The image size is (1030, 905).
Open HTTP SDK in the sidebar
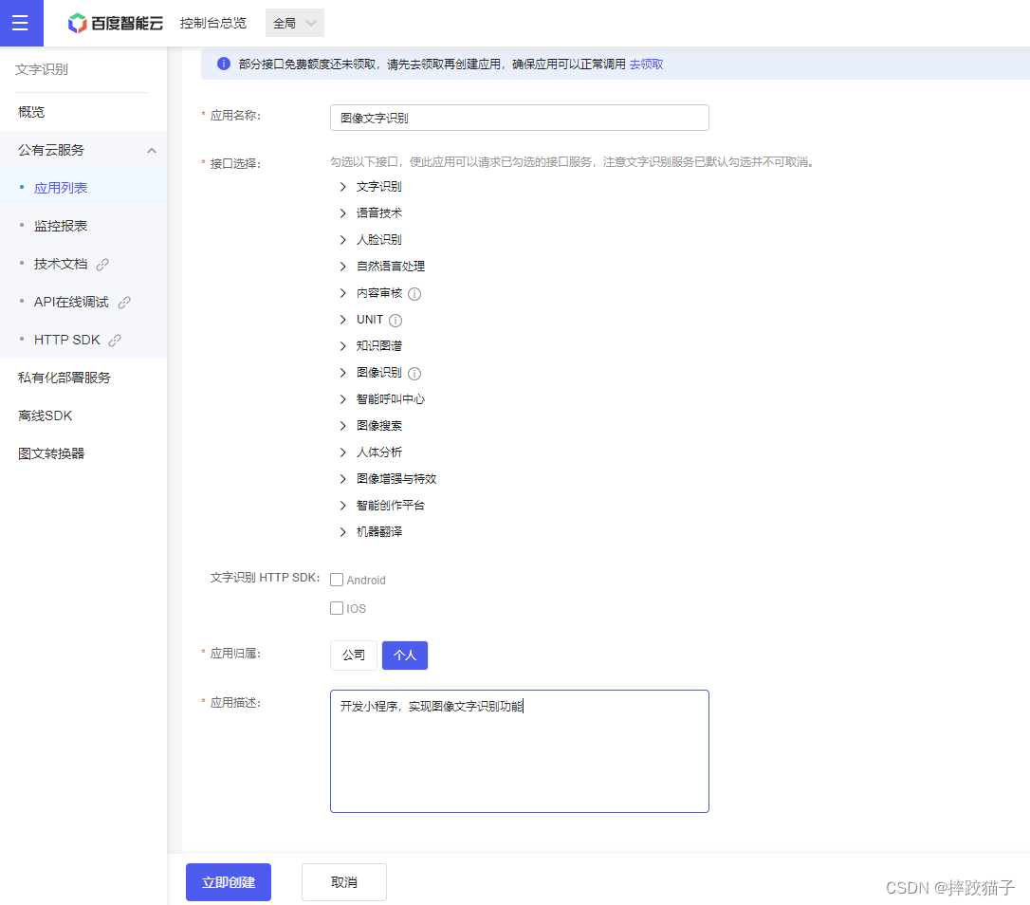click(x=67, y=340)
